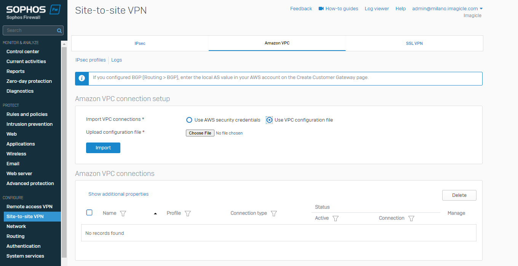The height and width of the screenshot is (266, 518).
Task: Click the Choose File button
Action: pyautogui.click(x=200, y=133)
